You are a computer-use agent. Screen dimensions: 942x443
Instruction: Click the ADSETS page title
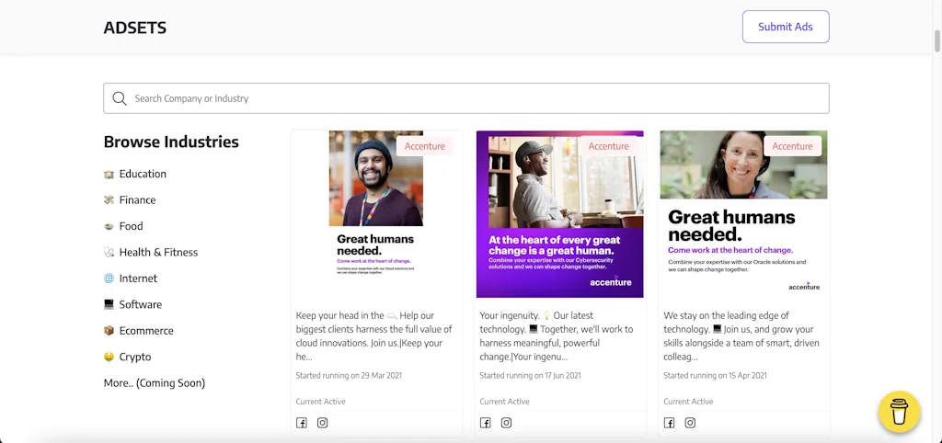134,28
